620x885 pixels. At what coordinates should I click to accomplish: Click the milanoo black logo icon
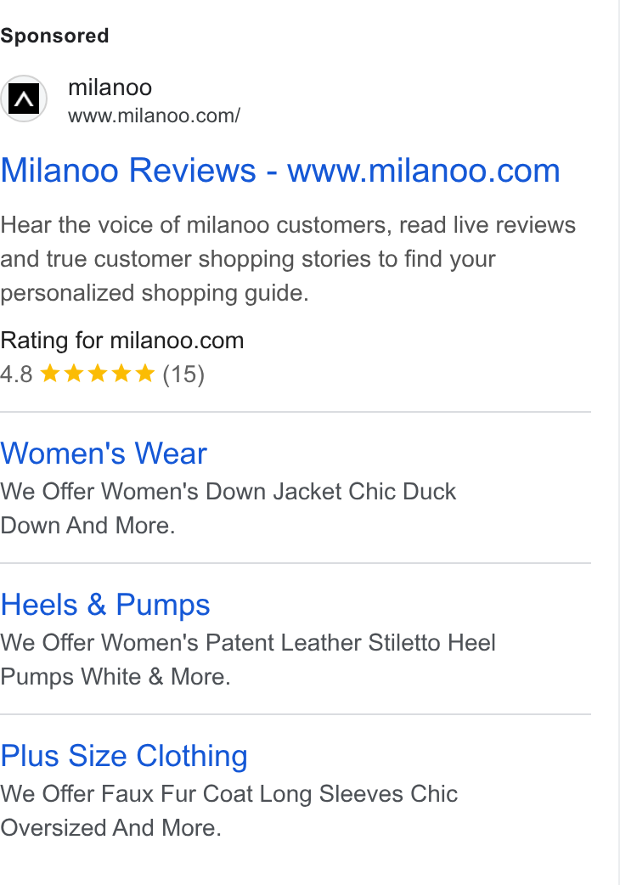coord(24,99)
